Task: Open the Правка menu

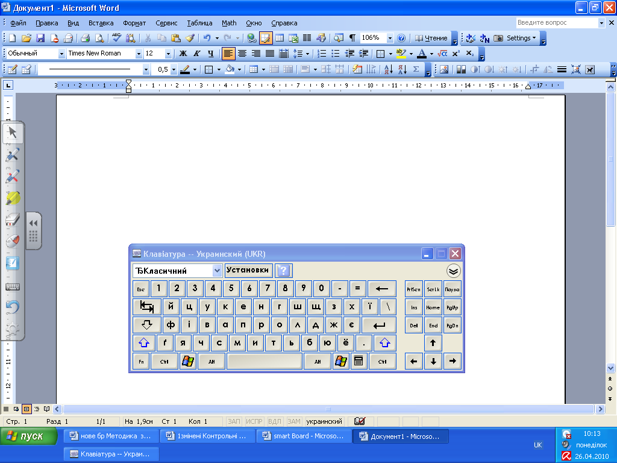Action: [47, 23]
